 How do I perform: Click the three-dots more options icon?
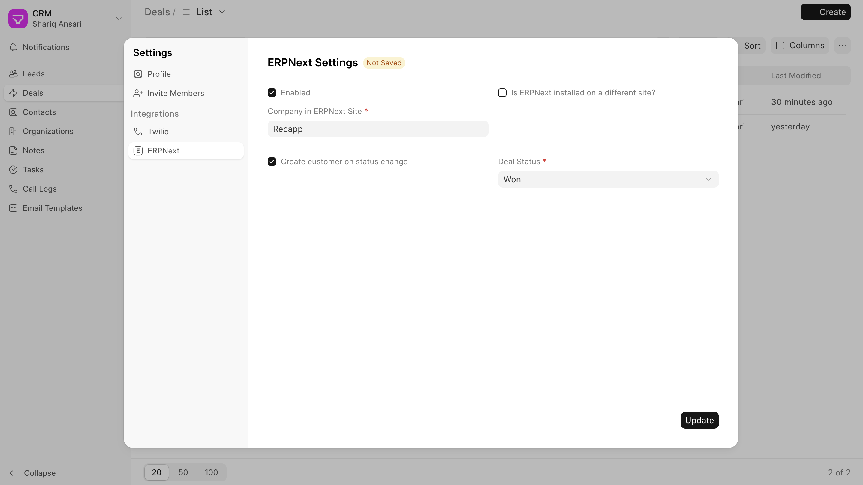(842, 46)
